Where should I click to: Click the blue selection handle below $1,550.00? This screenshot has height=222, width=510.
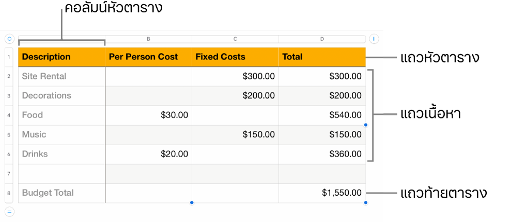[x=366, y=203]
